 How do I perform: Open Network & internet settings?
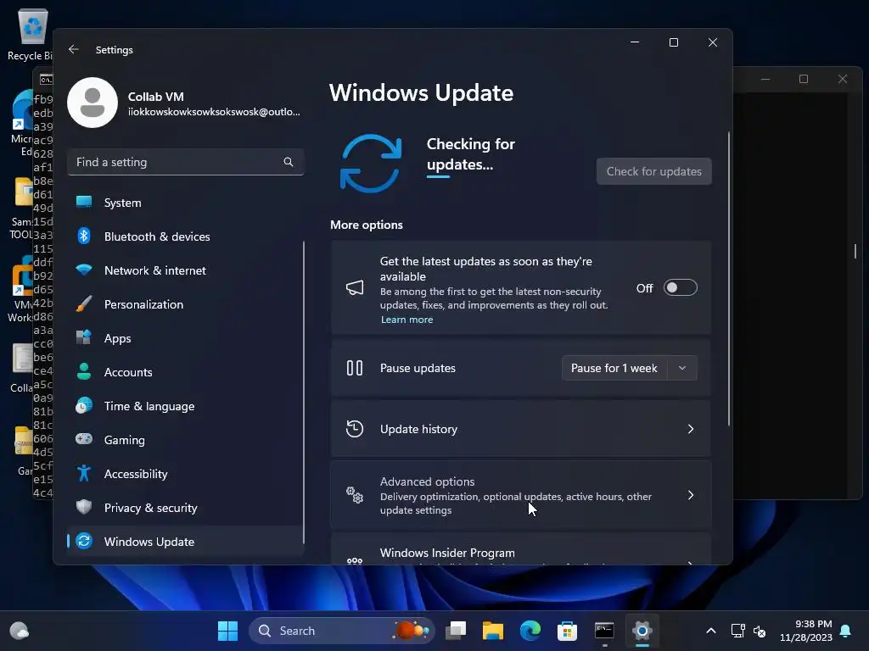click(x=185, y=270)
